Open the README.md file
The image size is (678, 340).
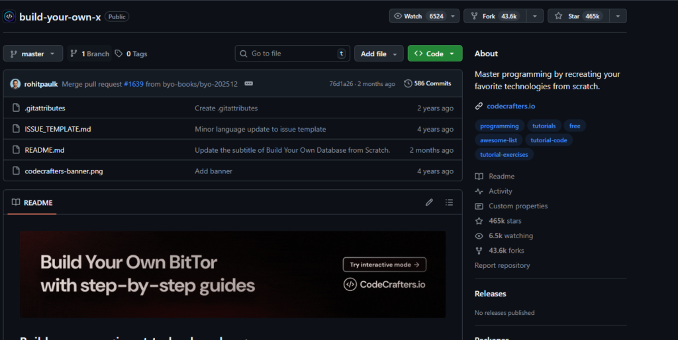[44, 150]
